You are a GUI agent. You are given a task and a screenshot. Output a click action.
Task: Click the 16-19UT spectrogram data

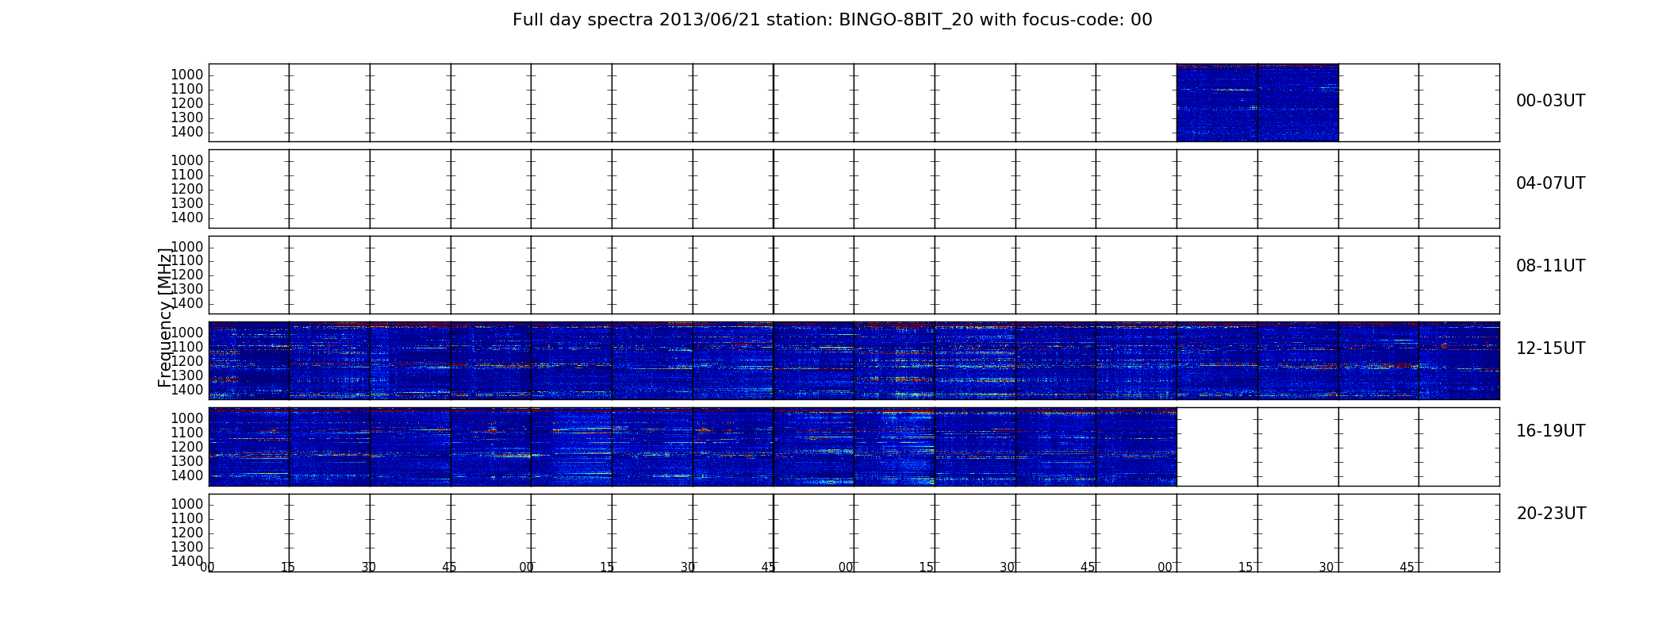pyautogui.click(x=693, y=446)
